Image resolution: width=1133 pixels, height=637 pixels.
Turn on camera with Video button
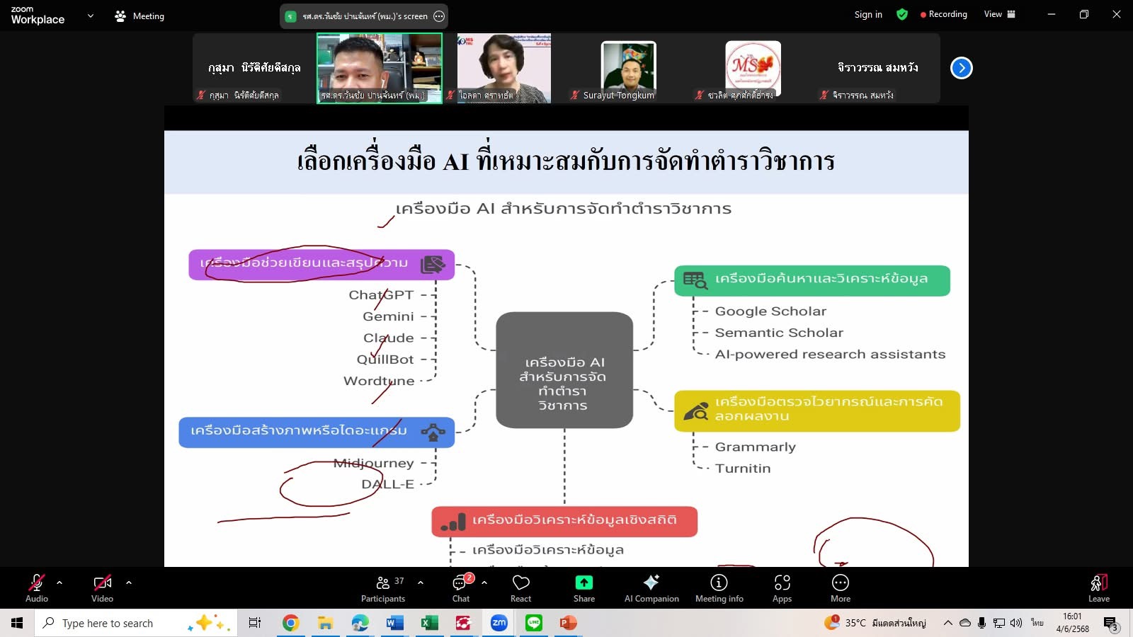[102, 587]
